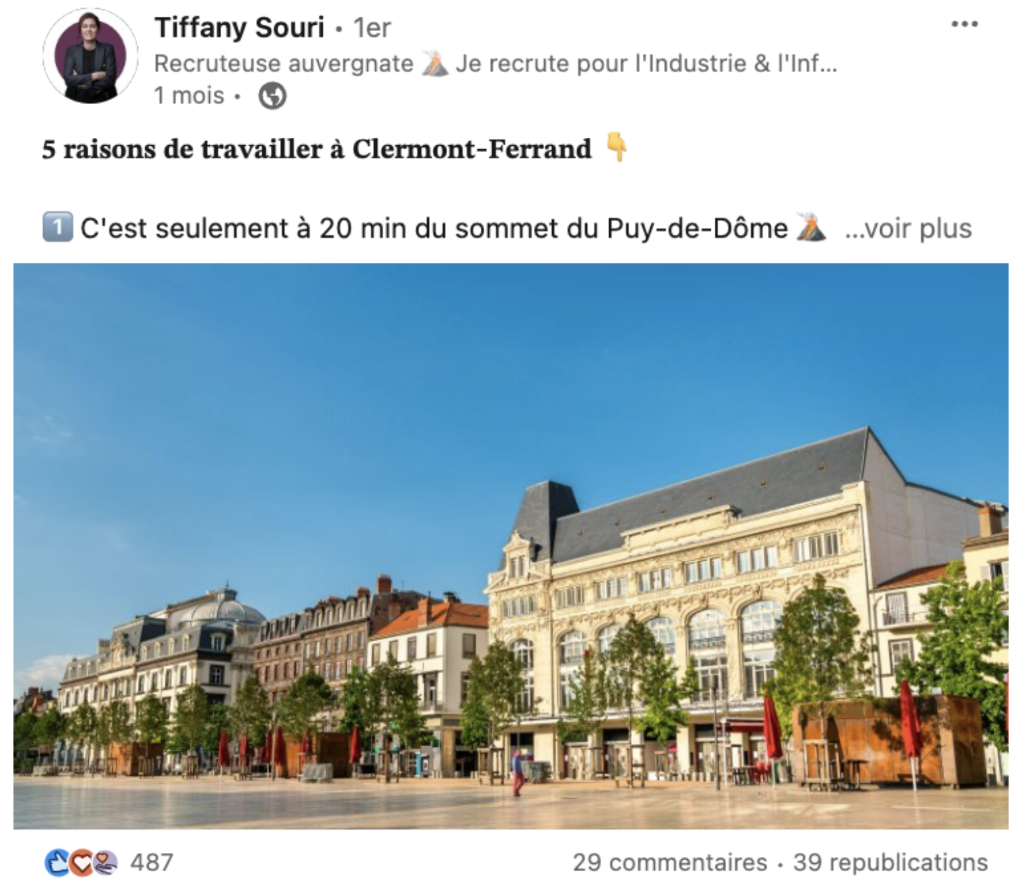Open the three-dot post options menu
The width and height of the screenshot is (1018, 886).
click(964, 24)
